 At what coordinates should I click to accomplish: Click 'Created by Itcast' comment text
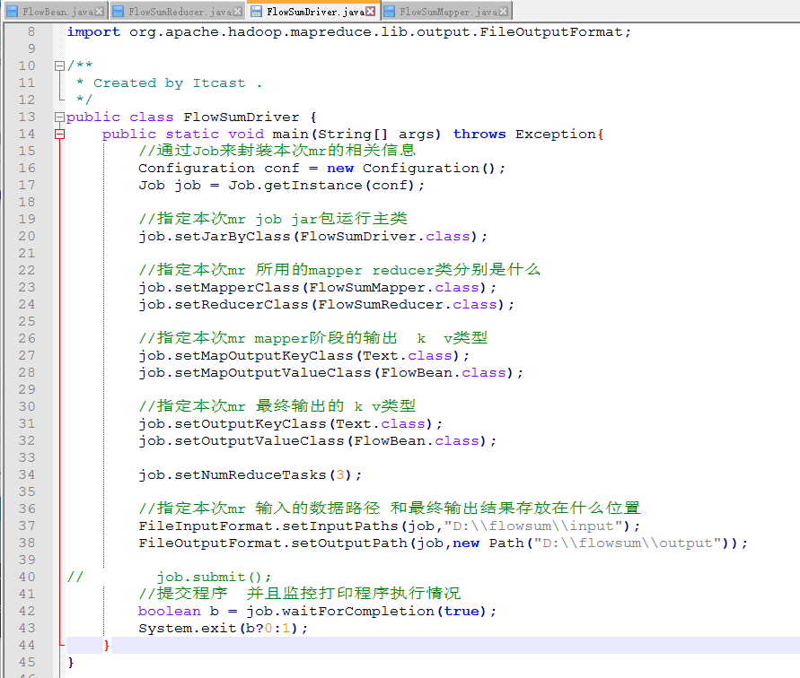(169, 83)
